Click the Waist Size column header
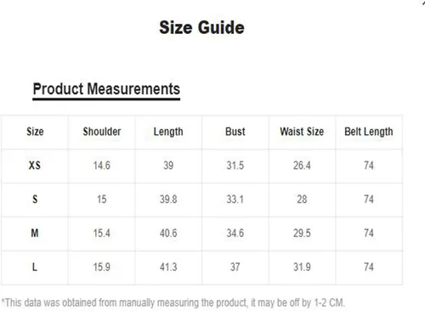 (302, 132)
